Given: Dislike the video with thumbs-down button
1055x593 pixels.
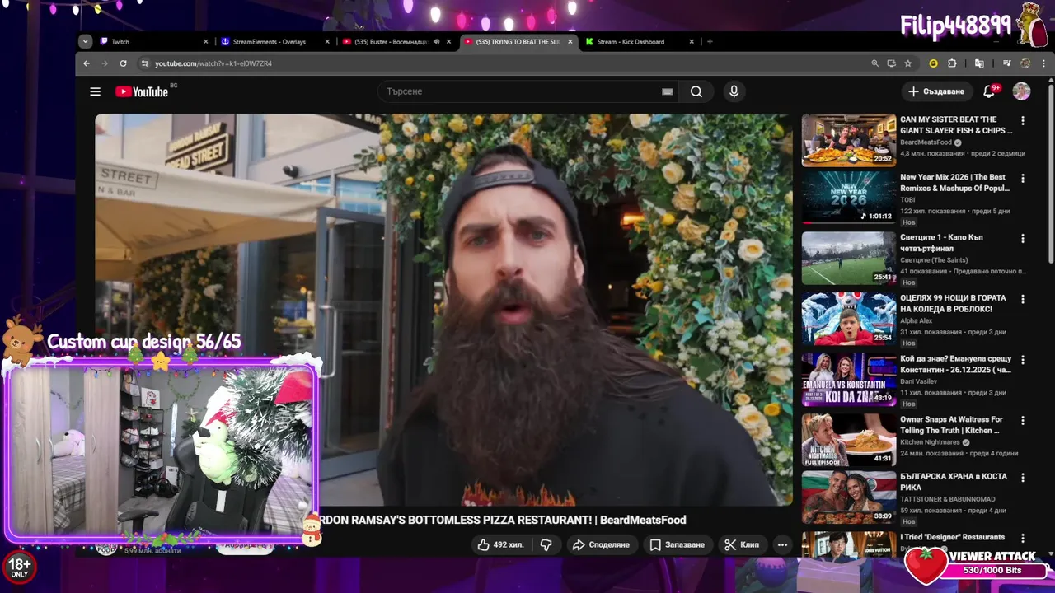Looking at the screenshot, I should (546, 544).
